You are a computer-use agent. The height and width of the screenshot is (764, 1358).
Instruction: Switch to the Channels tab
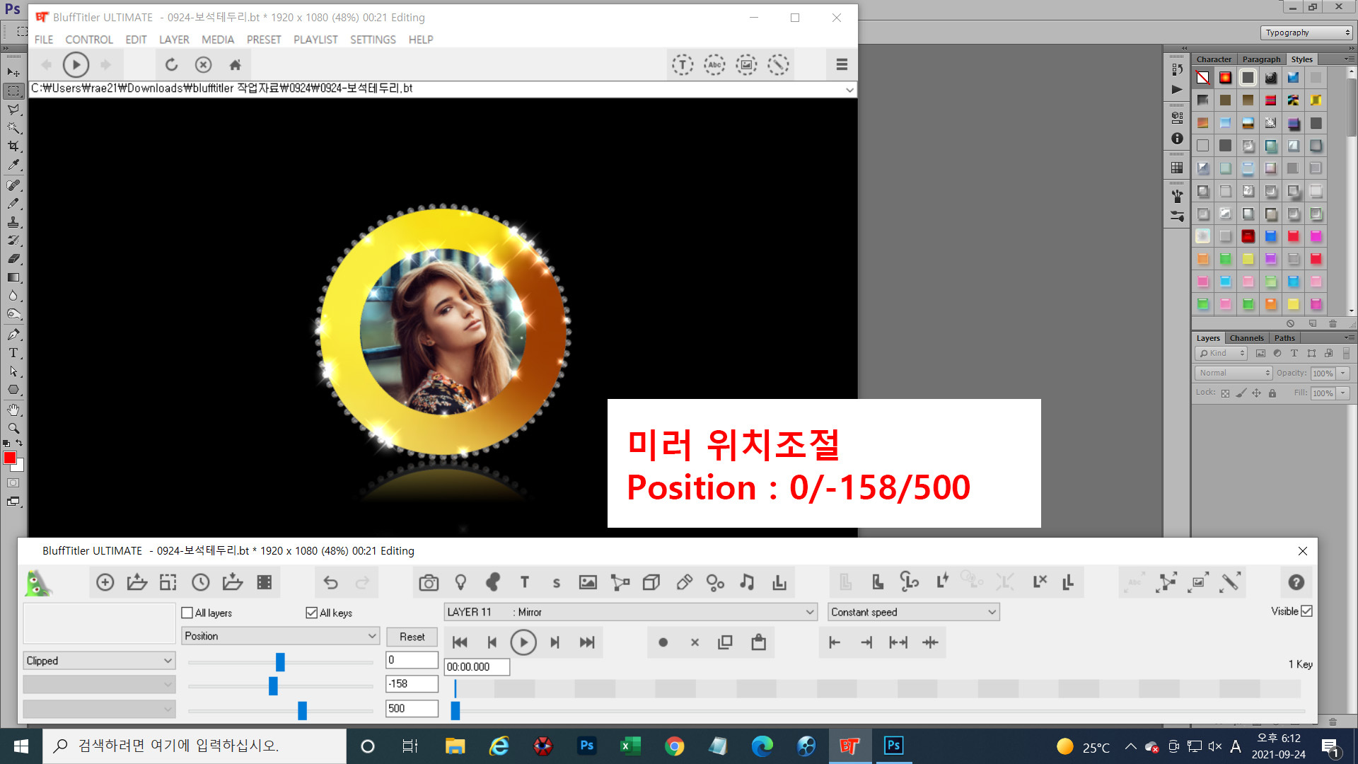1246,338
